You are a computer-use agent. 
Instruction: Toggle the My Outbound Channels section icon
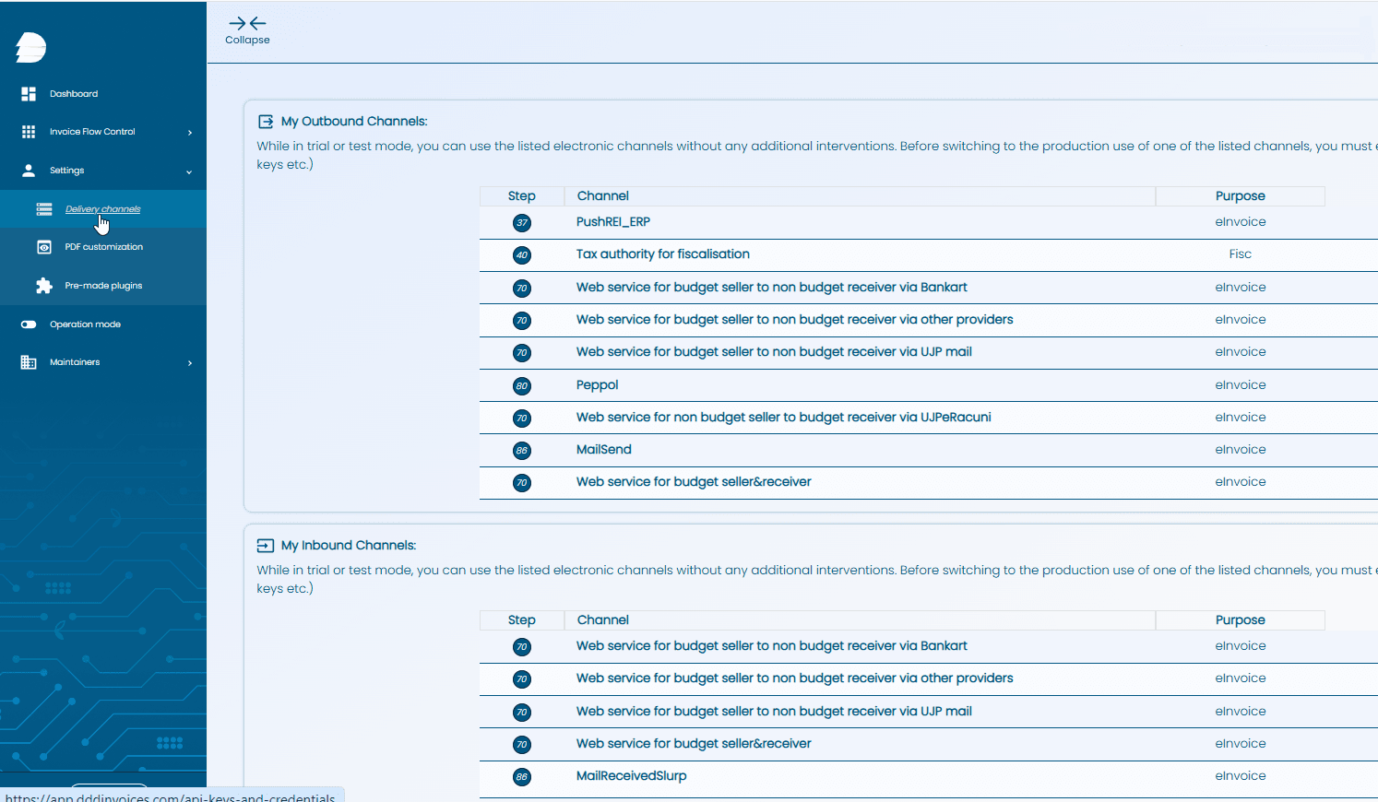(x=266, y=120)
